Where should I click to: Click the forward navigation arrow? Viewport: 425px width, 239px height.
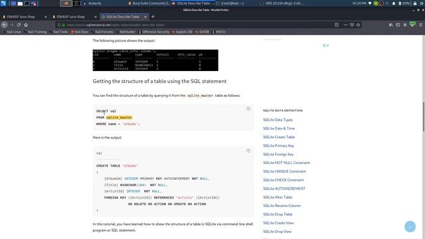click(x=12, y=25)
